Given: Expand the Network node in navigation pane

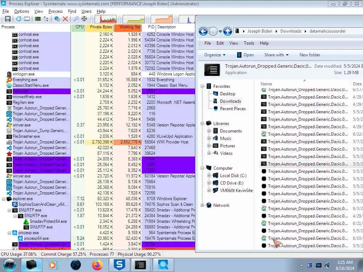Looking at the screenshot, I should (202, 205).
